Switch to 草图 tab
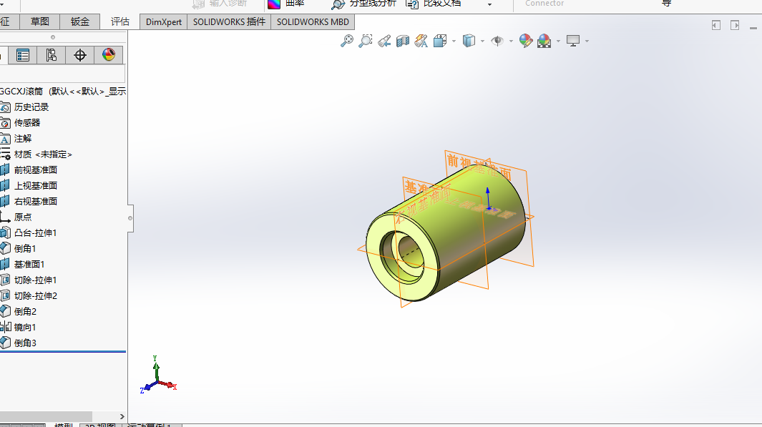This screenshot has height=427, width=762. coord(40,22)
